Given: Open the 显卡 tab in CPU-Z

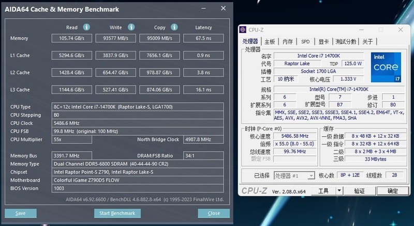Looking at the screenshot, I should [324, 42].
